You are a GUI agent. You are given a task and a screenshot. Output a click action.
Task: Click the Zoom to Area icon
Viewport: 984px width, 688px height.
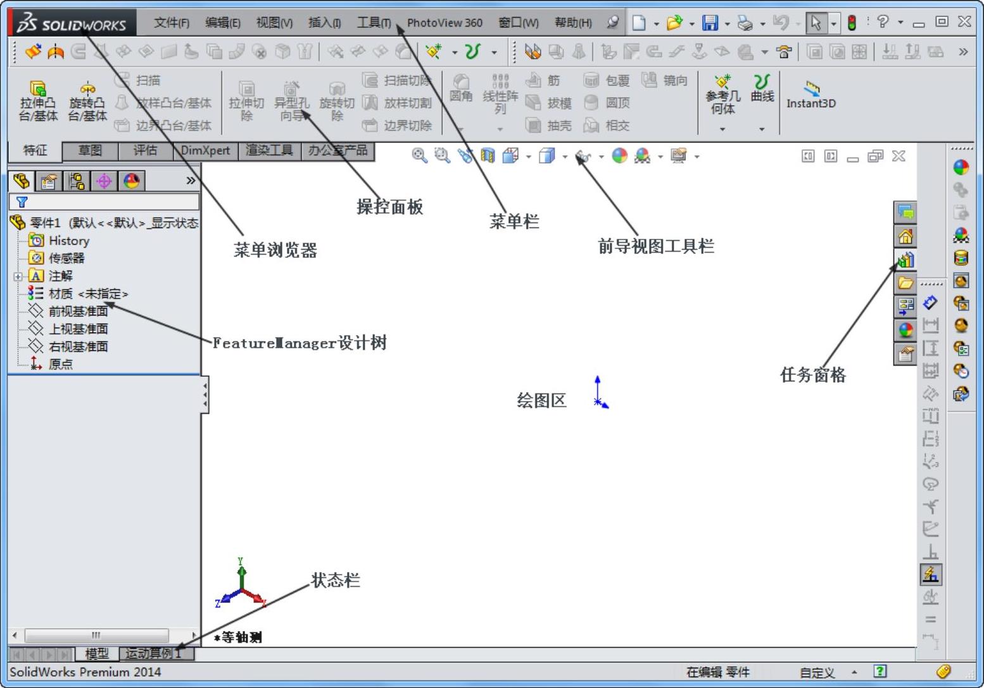click(442, 156)
